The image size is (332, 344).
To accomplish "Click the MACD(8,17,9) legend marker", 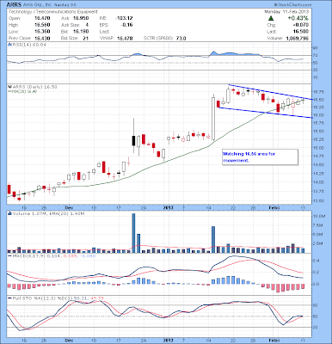I will tap(9, 255).
